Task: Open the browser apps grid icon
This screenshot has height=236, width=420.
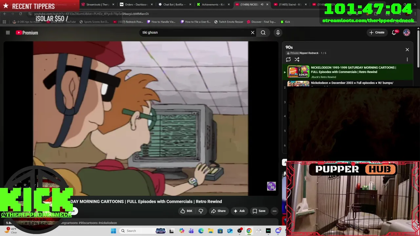Action: 4,22
